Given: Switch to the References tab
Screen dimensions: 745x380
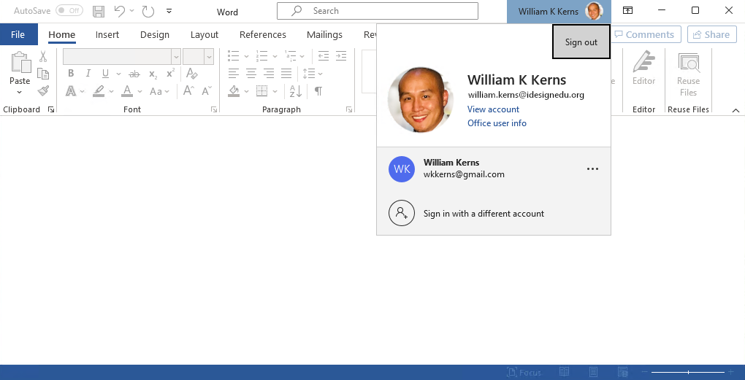Looking at the screenshot, I should [263, 34].
